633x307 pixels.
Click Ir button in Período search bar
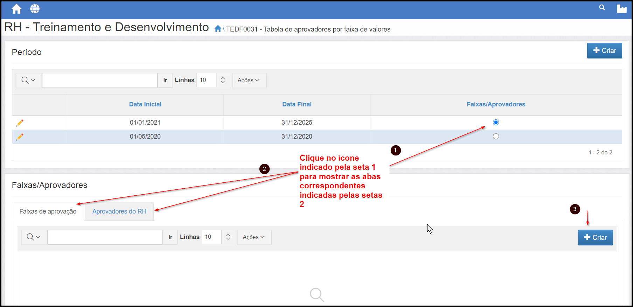coord(165,80)
